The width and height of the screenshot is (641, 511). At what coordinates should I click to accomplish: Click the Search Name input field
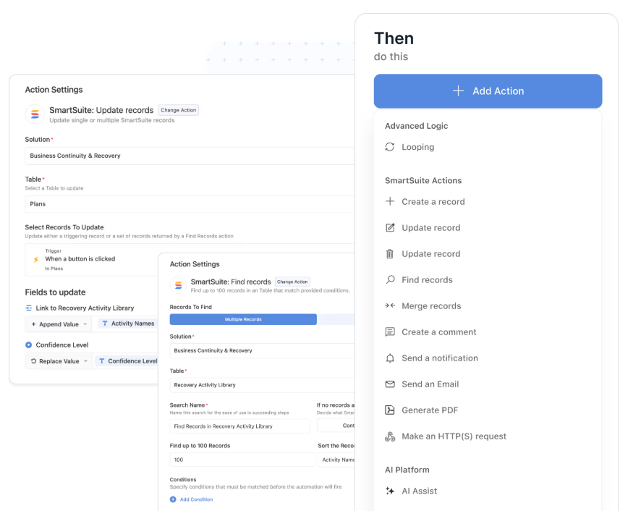point(240,426)
